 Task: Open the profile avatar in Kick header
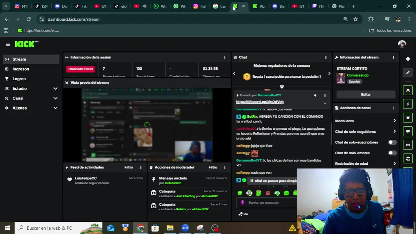click(x=402, y=44)
